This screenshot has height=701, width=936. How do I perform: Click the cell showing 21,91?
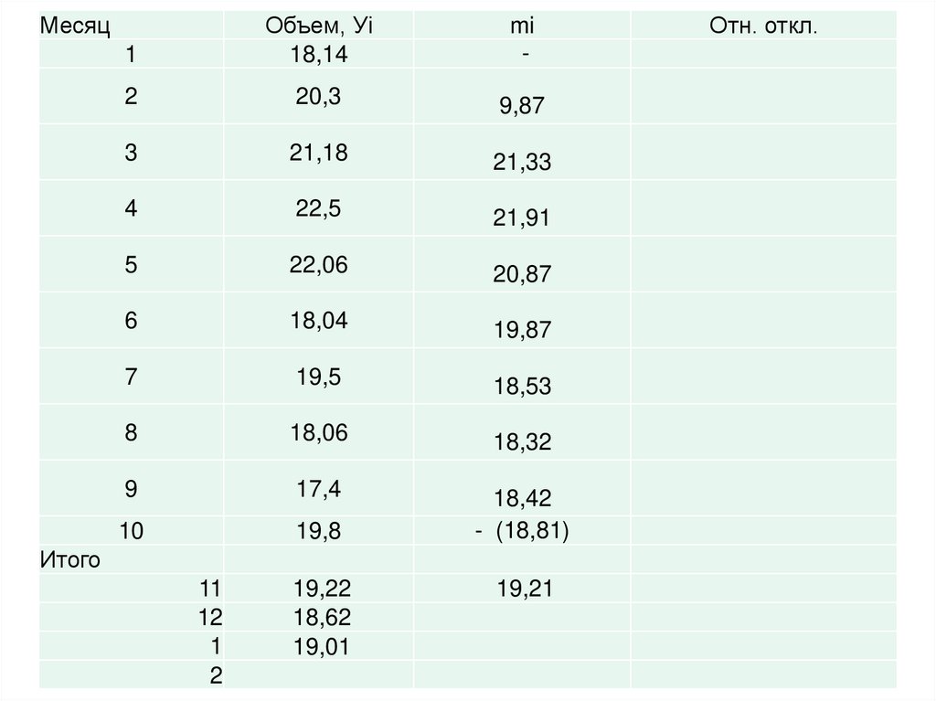click(525, 218)
